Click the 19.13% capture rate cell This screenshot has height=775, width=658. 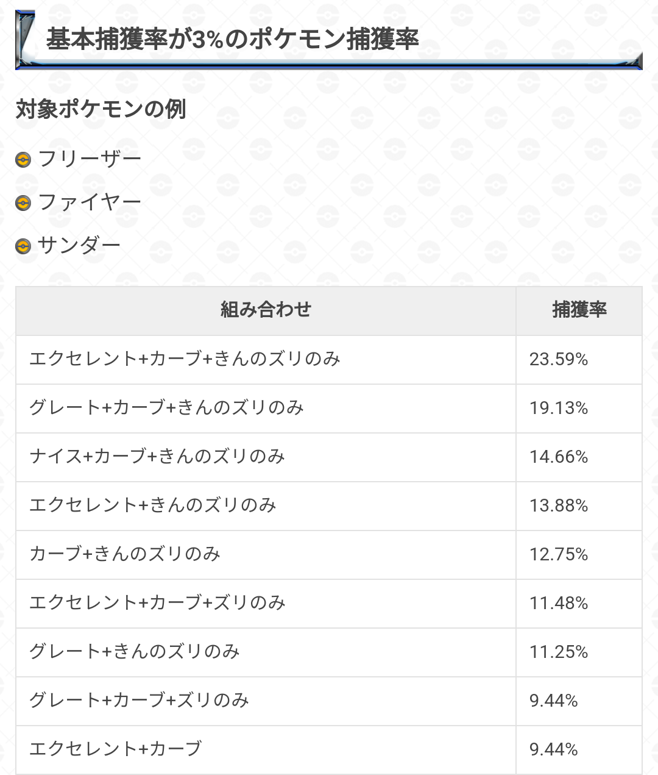point(559,408)
